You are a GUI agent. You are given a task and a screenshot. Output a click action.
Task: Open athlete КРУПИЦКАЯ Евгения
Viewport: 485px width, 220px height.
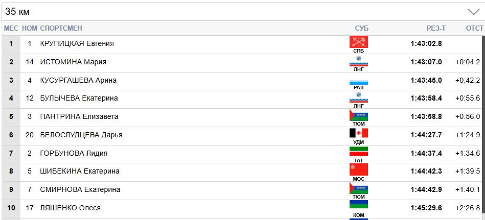pyautogui.click(x=77, y=43)
